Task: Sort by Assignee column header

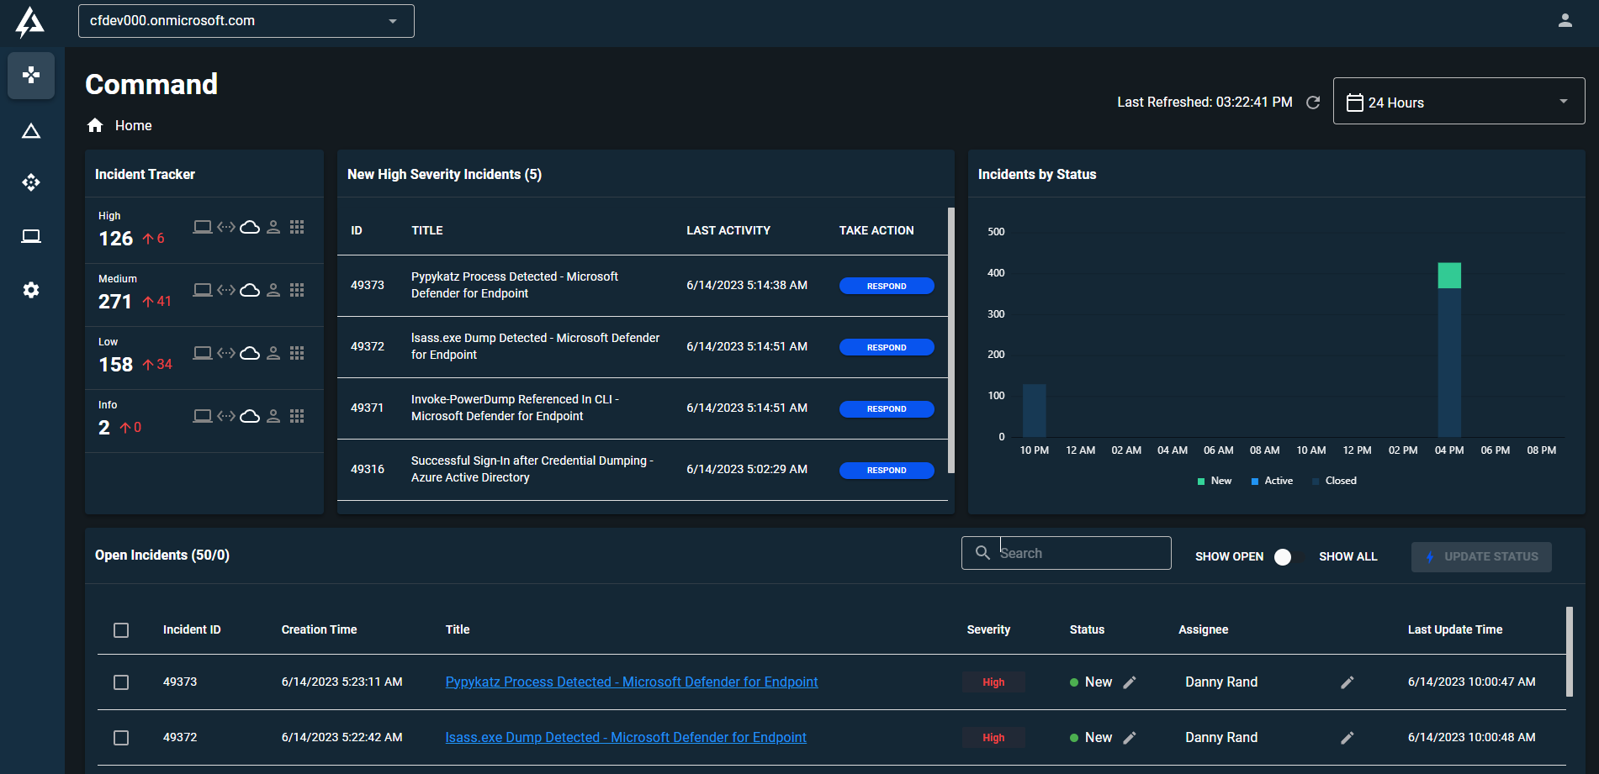Action: (1204, 629)
